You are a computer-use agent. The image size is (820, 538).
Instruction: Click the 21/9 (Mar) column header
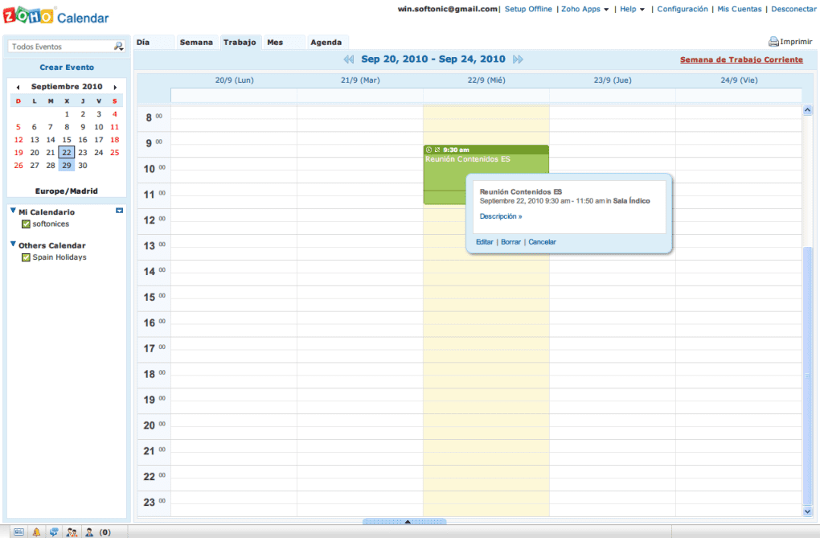pyautogui.click(x=360, y=80)
